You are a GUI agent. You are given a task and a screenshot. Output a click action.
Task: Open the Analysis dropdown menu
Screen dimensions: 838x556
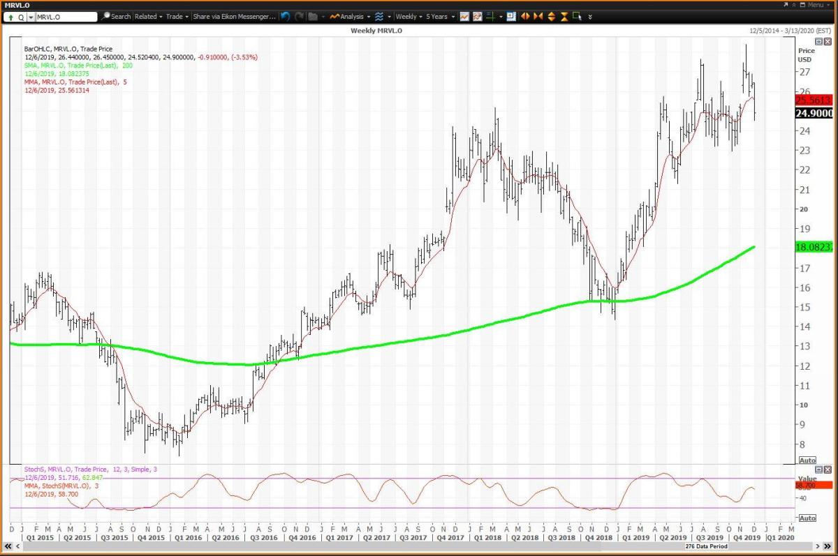(351, 16)
